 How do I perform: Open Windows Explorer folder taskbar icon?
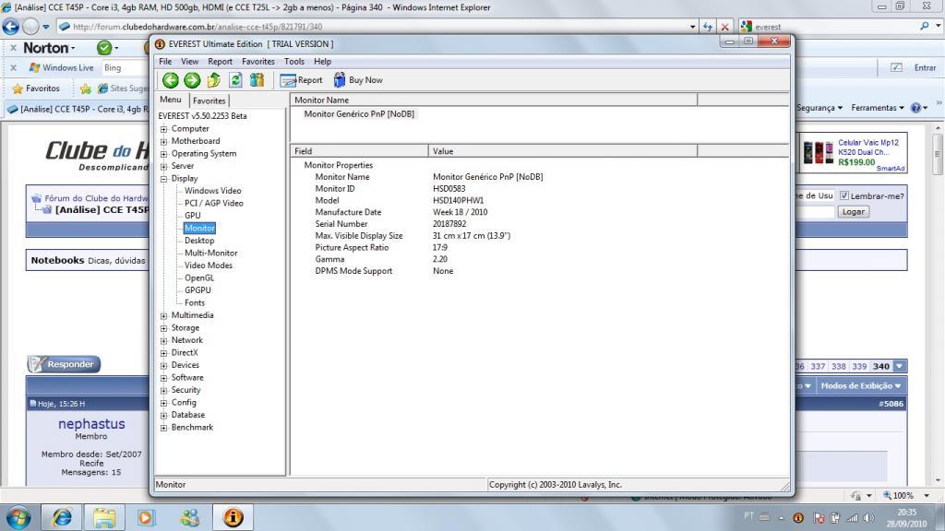click(x=104, y=517)
